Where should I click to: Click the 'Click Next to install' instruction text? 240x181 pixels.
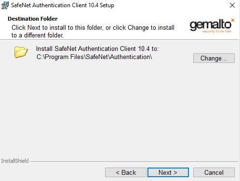tap(93, 31)
